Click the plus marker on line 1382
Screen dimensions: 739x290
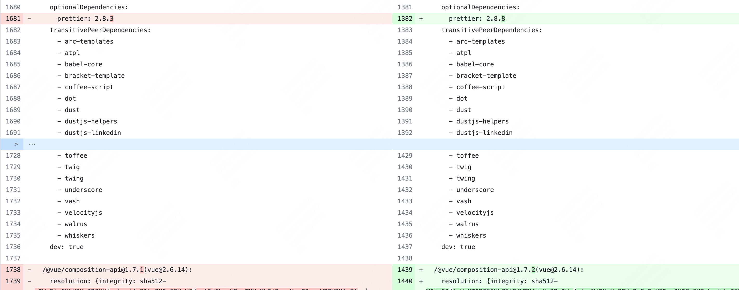421,19
